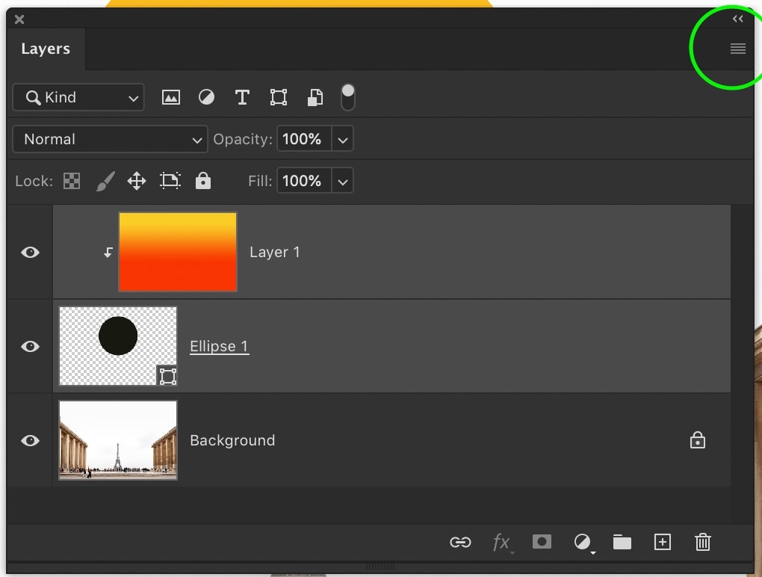
Task: Click the Opacity 100% value field
Action: 304,139
